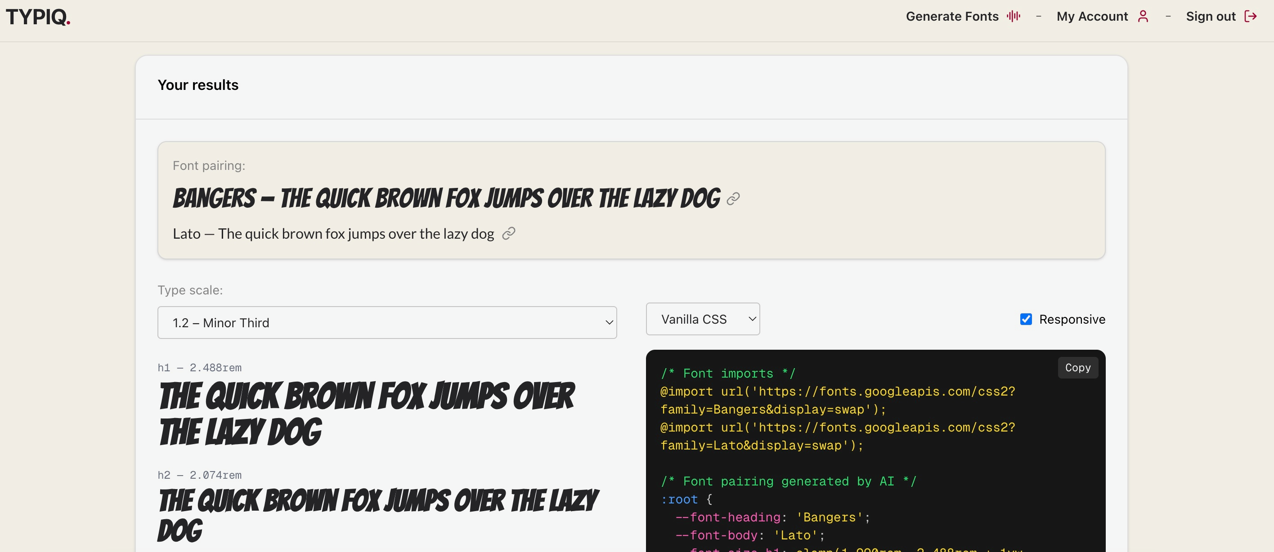The image size is (1274, 552).
Task: Open the Vanilla CSS format dropdown
Action: pyautogui.click(x=702, y=319)
